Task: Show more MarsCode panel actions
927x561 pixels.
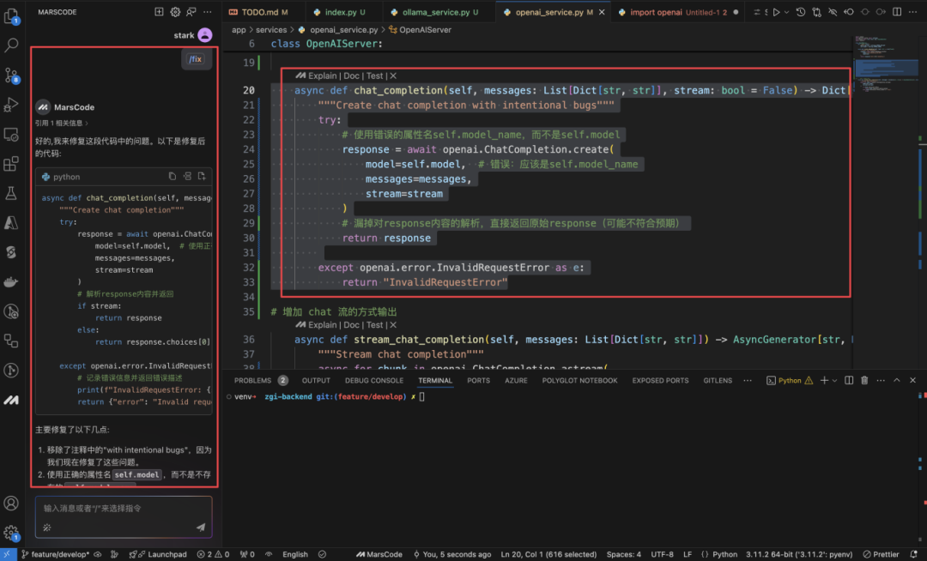Action: [207, 12]
